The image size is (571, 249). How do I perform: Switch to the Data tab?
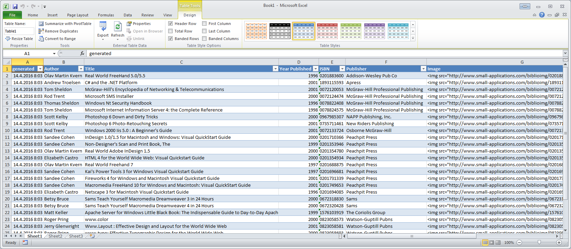[x=128, y=15]
